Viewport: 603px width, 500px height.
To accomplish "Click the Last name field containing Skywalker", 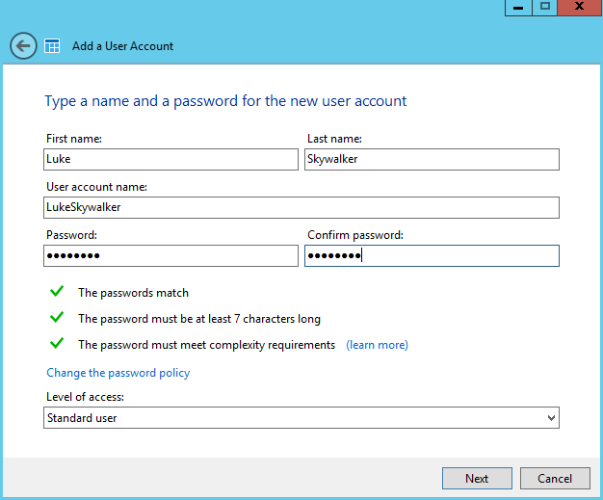I will point(432,159).
